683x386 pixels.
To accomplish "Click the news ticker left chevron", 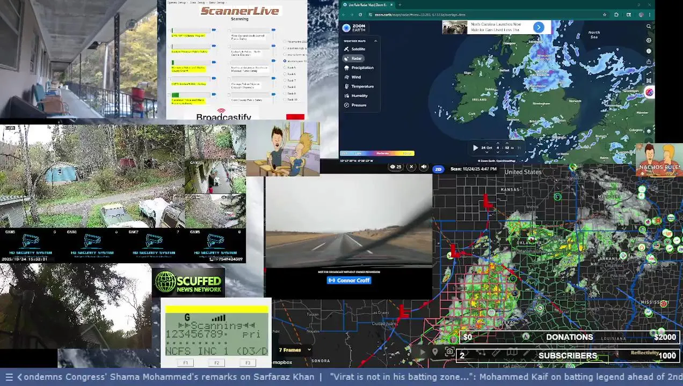I will coord(20,377).
